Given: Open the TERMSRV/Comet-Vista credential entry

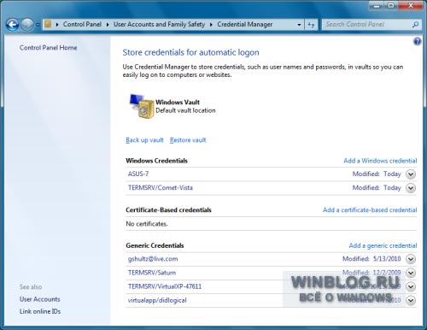Looking at the screenshot, I should coord(161,187).
